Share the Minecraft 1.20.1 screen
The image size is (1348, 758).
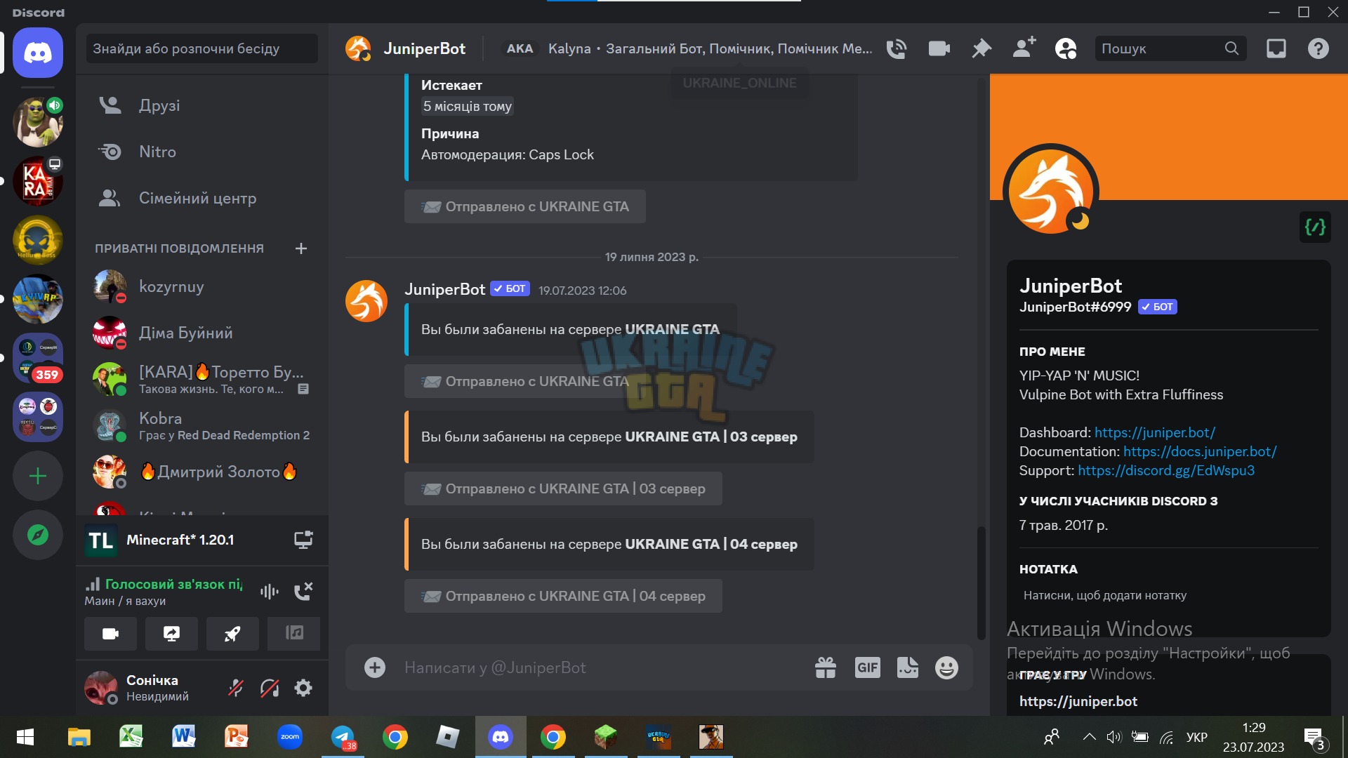(x=303, y=540)
